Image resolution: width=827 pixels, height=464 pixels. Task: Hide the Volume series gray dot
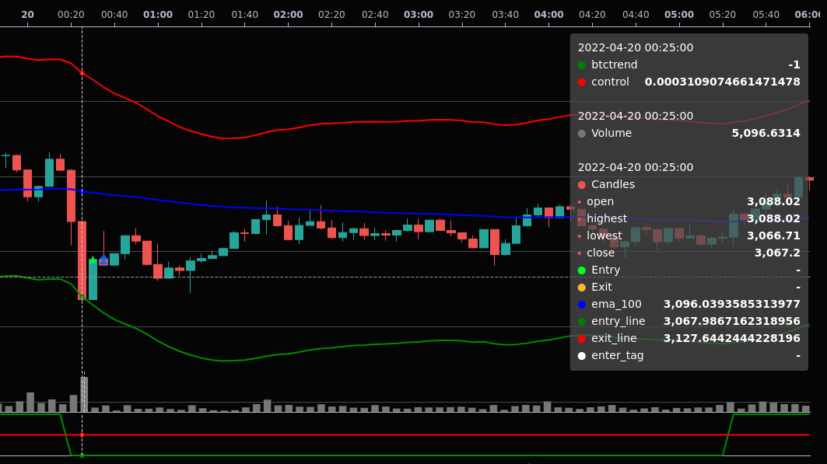581,133
